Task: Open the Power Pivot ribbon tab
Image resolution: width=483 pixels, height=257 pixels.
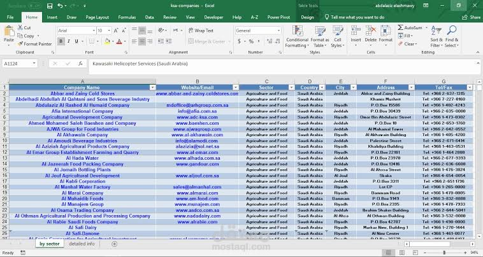Action: pos(278,17)
